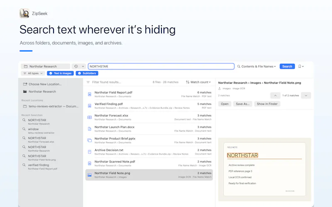Click document icon of Northstar Launch Plan.docx
This screenshot has height=207, width=332.
tap(90, 129)
